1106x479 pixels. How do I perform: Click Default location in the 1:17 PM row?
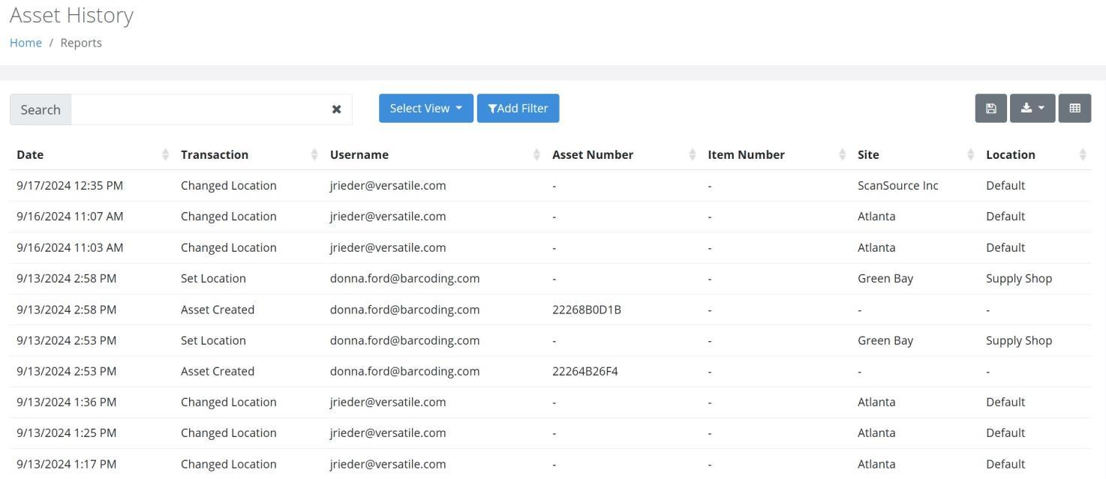tap(1005, 464)
